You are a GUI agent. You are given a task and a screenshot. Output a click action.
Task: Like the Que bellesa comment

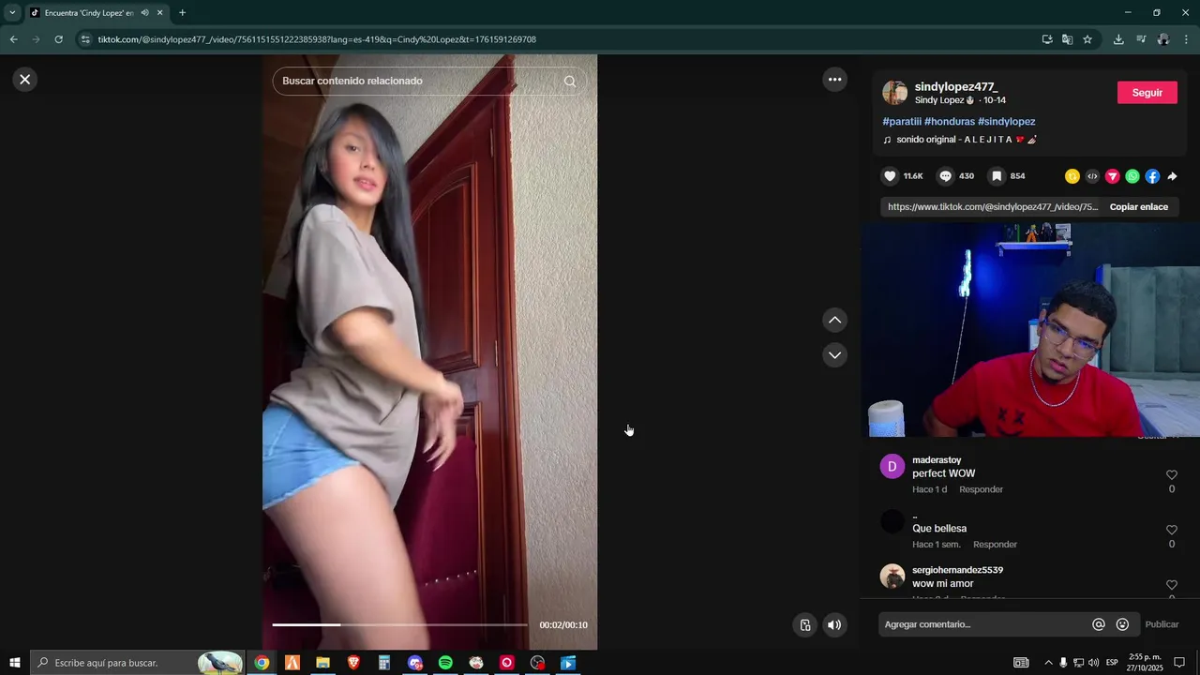click(1171, 531)
